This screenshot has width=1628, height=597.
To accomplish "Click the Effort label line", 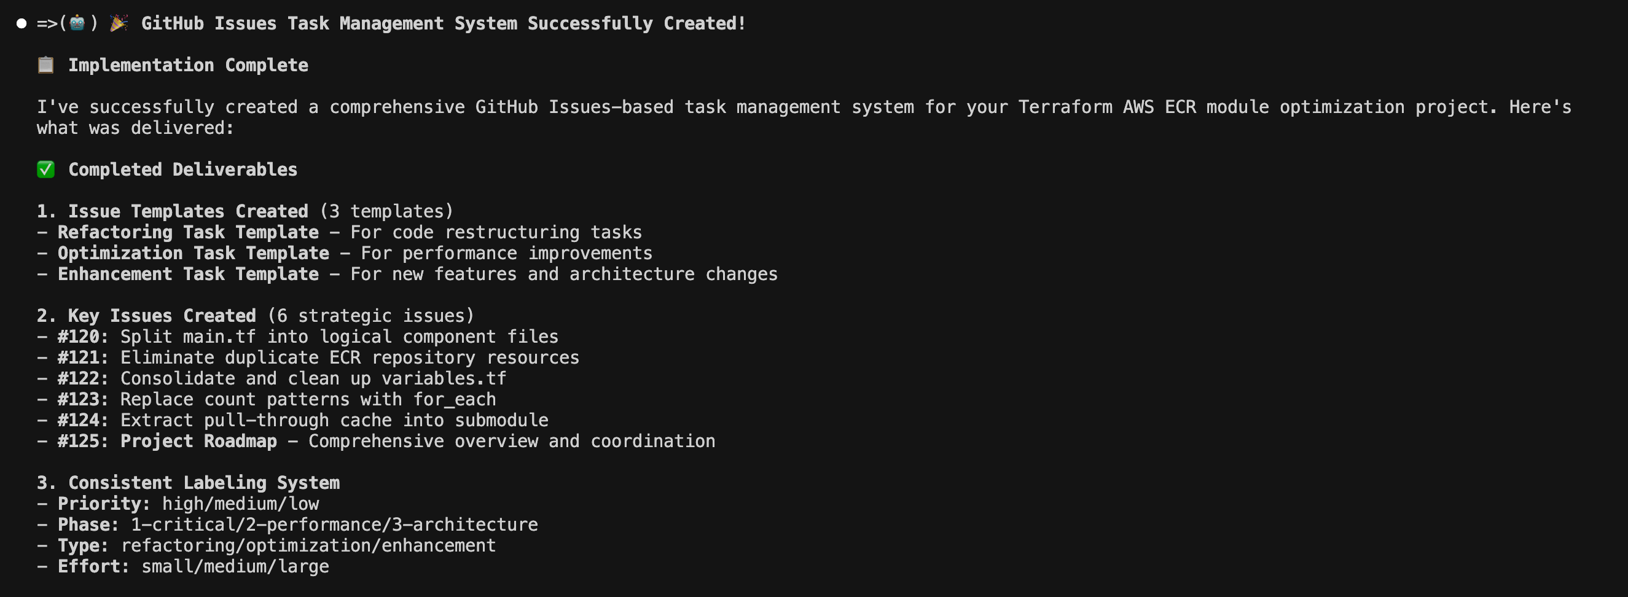I will coord(183,566).
